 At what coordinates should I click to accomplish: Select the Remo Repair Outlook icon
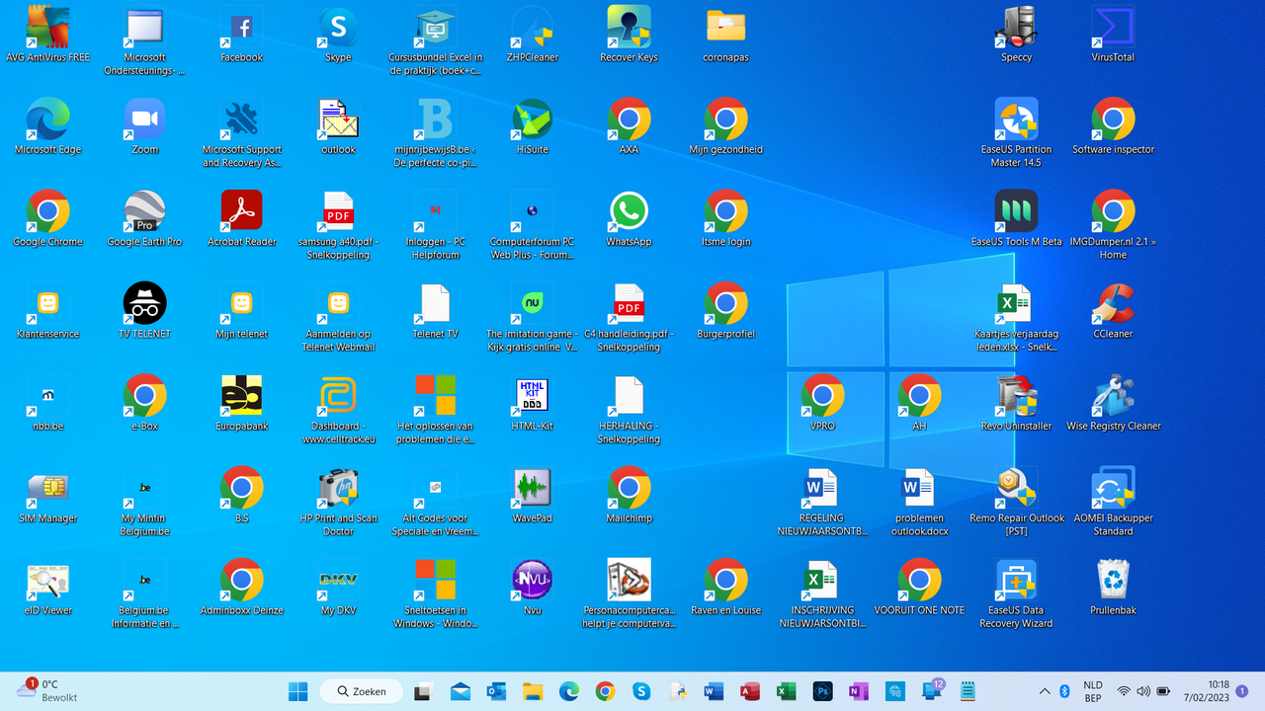click(x=1016, y=502)
